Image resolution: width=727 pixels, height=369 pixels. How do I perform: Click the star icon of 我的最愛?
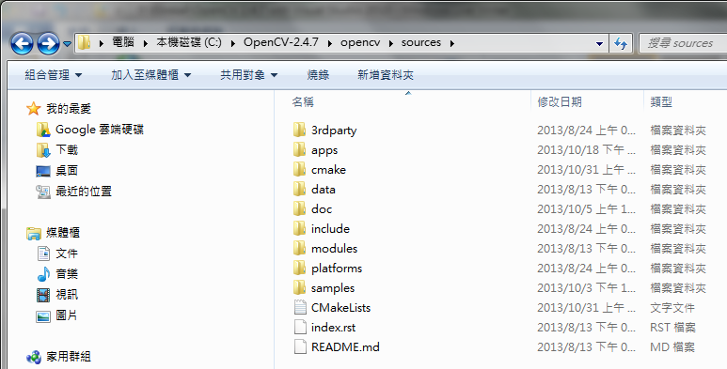tap(33, 109)
